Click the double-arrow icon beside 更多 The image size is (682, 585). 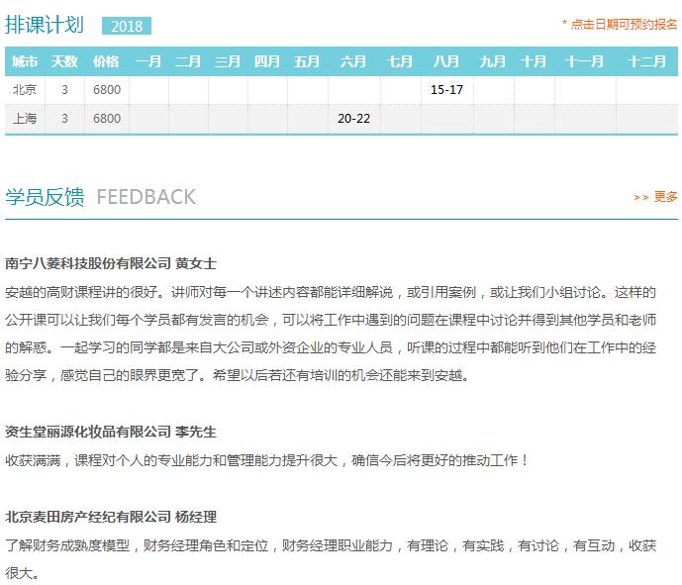click(640, 198)
